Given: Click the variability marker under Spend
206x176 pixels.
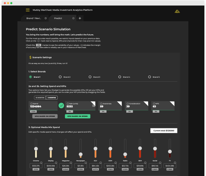Looking at the screenshot, I should tap(33, 111).
